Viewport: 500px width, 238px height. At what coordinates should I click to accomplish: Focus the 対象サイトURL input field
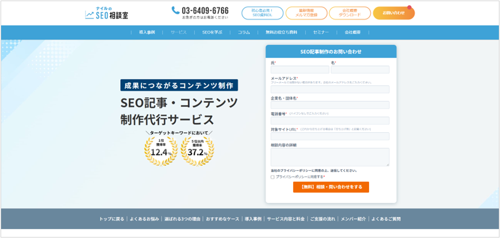coord(330,136)
